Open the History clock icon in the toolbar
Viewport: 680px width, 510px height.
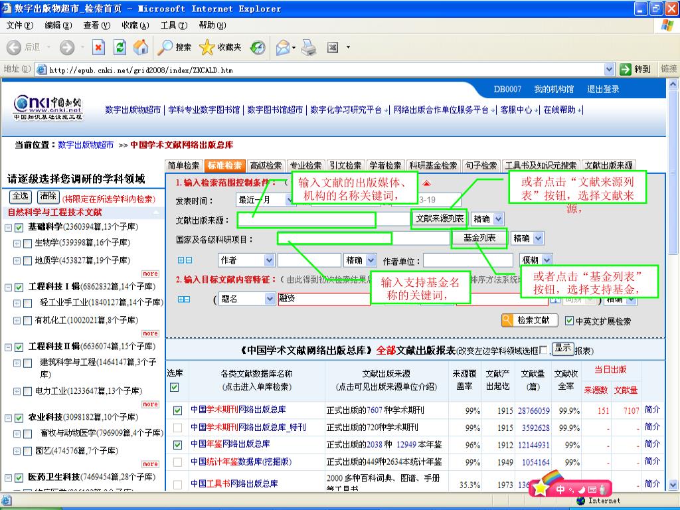pos(258,47)
